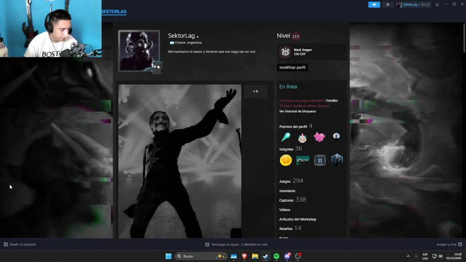Click the En línea status text
This screenshot has height=262, width=466.
288,87
